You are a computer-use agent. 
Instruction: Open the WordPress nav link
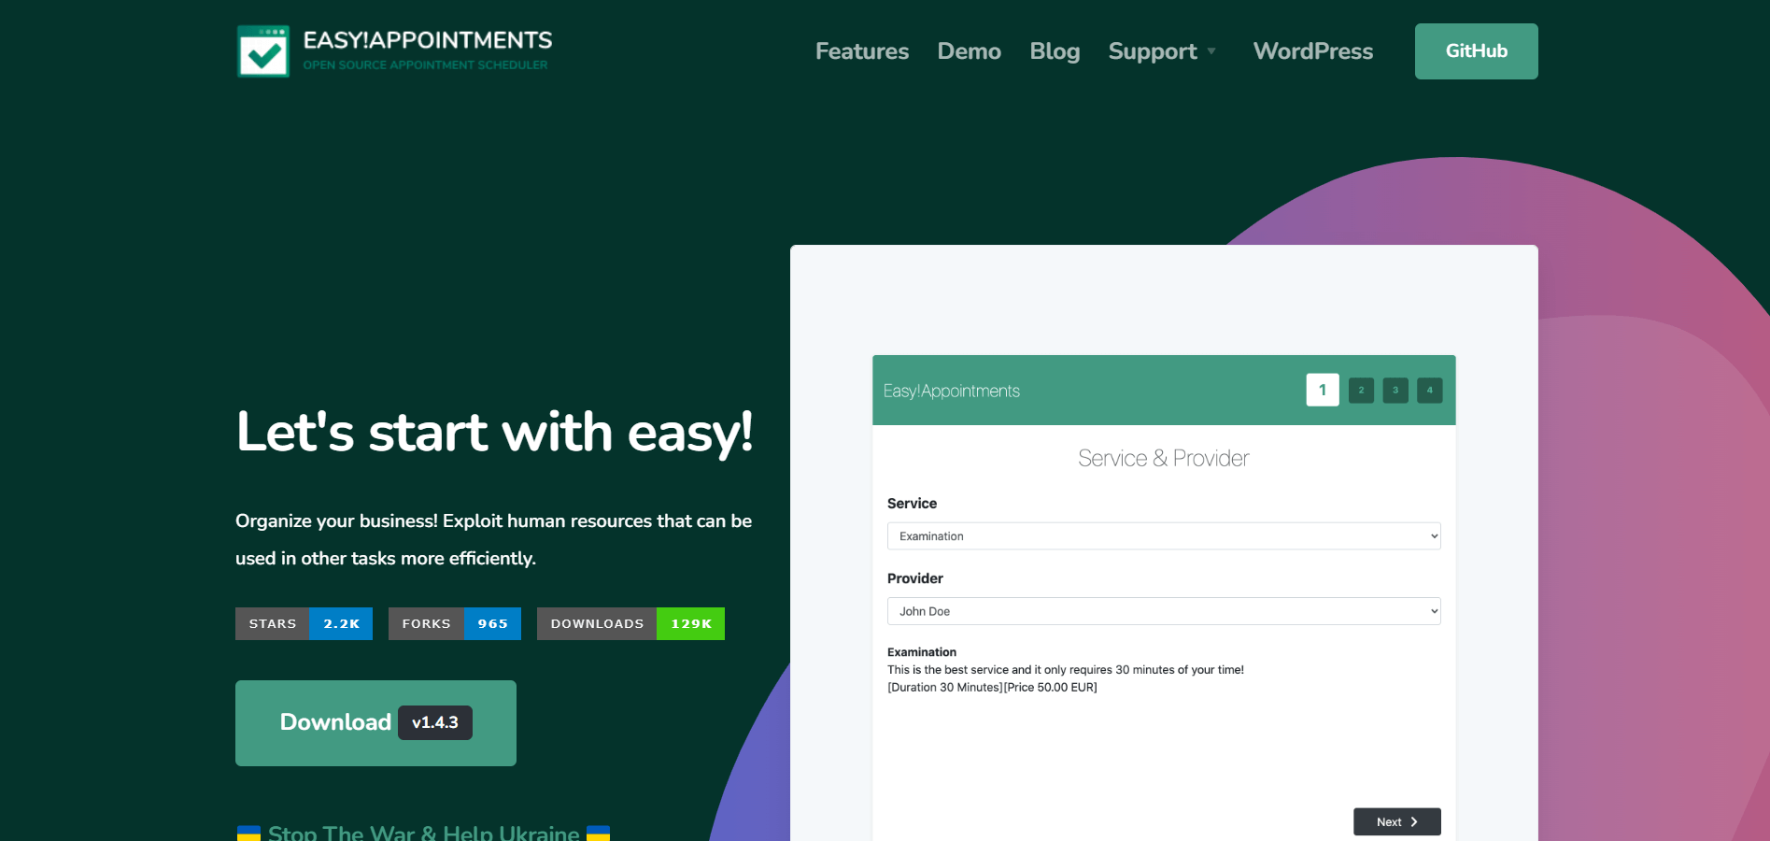[x=1312, y=51]
